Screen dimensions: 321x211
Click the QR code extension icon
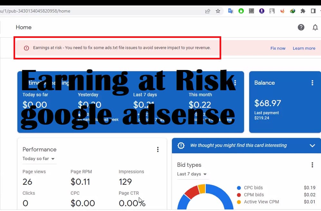(x=251, y=11)
